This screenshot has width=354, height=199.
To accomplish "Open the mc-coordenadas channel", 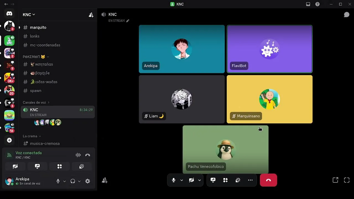I will coord(58,45).
